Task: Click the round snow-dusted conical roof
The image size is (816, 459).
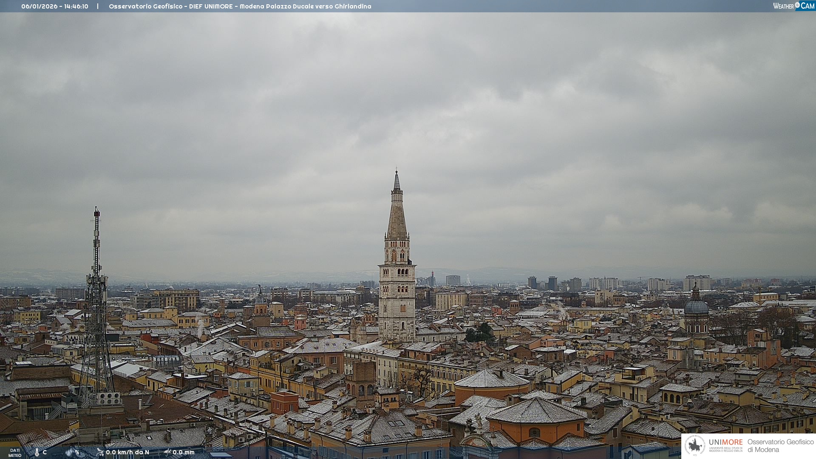Action: 492,379
